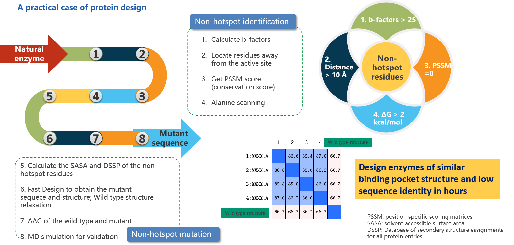The image size is (514, 245).
Task: Select the step 7 circle marker
Action: pyautogui.click(x=96, y=138)
